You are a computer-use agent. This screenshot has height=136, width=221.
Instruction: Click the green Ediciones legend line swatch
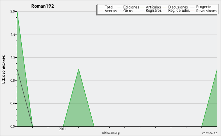[119, 7]
